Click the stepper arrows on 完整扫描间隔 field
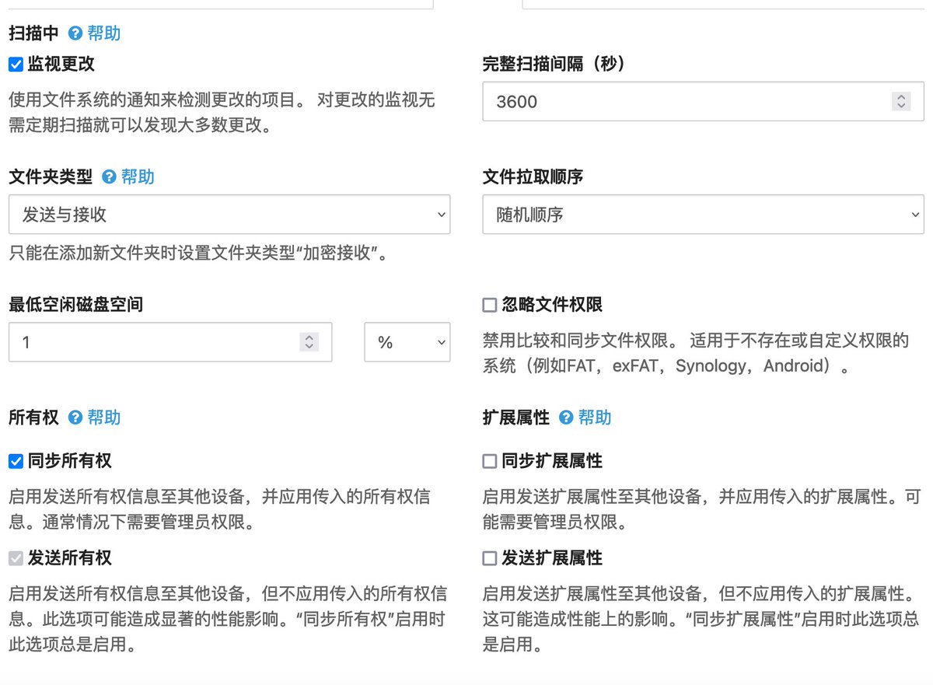This screenshot has width=933, height=685. pyautogui.click(x=901, y=101)
